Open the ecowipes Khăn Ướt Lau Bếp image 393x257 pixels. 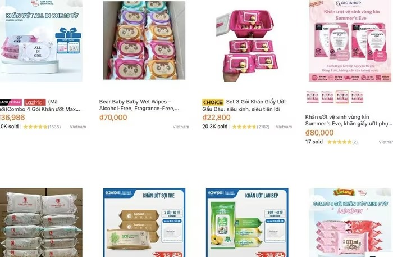[x=247, y=222]
